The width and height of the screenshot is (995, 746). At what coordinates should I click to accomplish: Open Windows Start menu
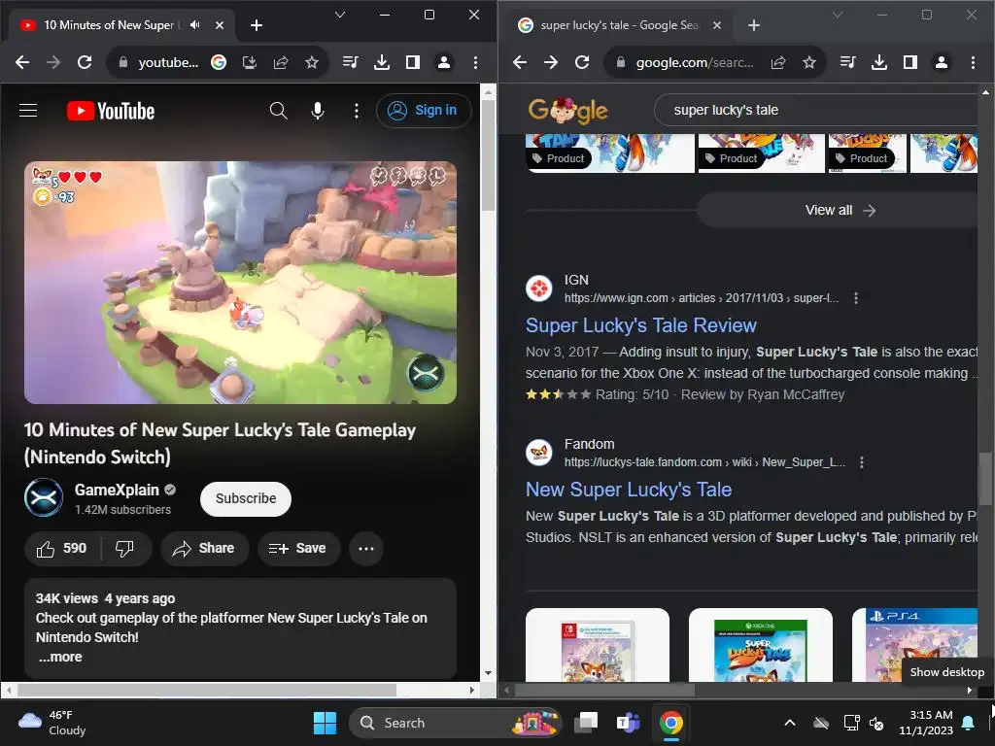point(325,723)
